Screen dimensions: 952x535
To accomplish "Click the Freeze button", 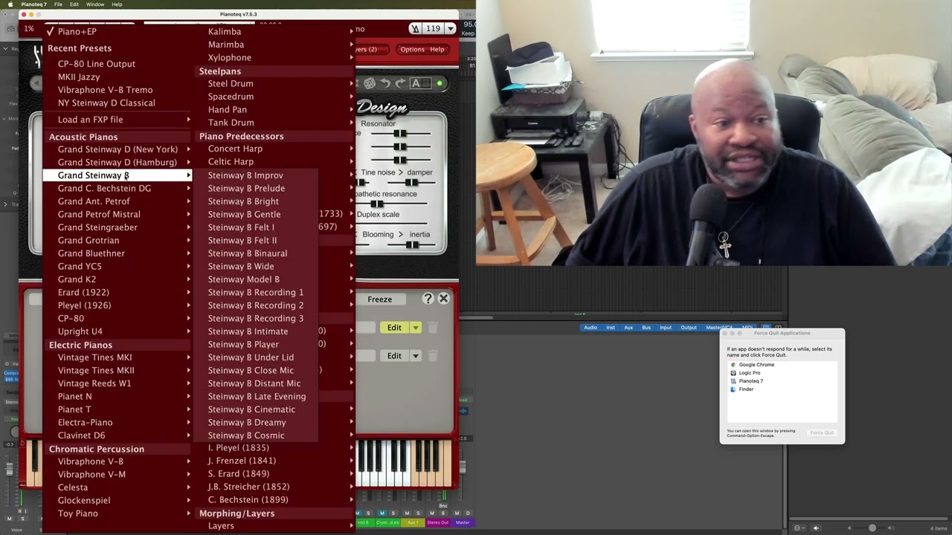I will pyautogui.click(x=379, y=299).
